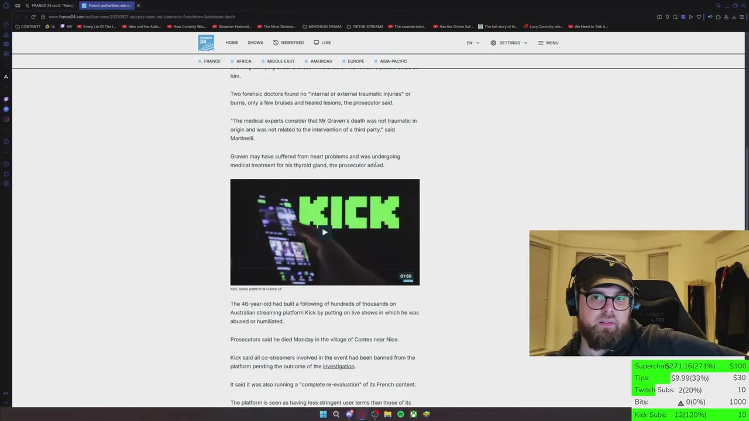
Task: Open the MENU hamburger button
Action: tap(548, 43)
